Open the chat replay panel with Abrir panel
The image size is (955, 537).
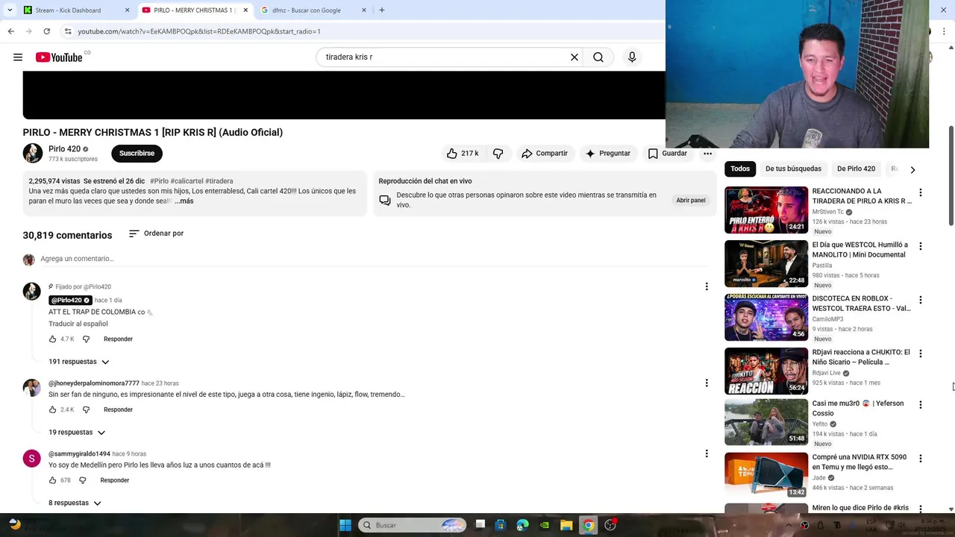point(690,200)
